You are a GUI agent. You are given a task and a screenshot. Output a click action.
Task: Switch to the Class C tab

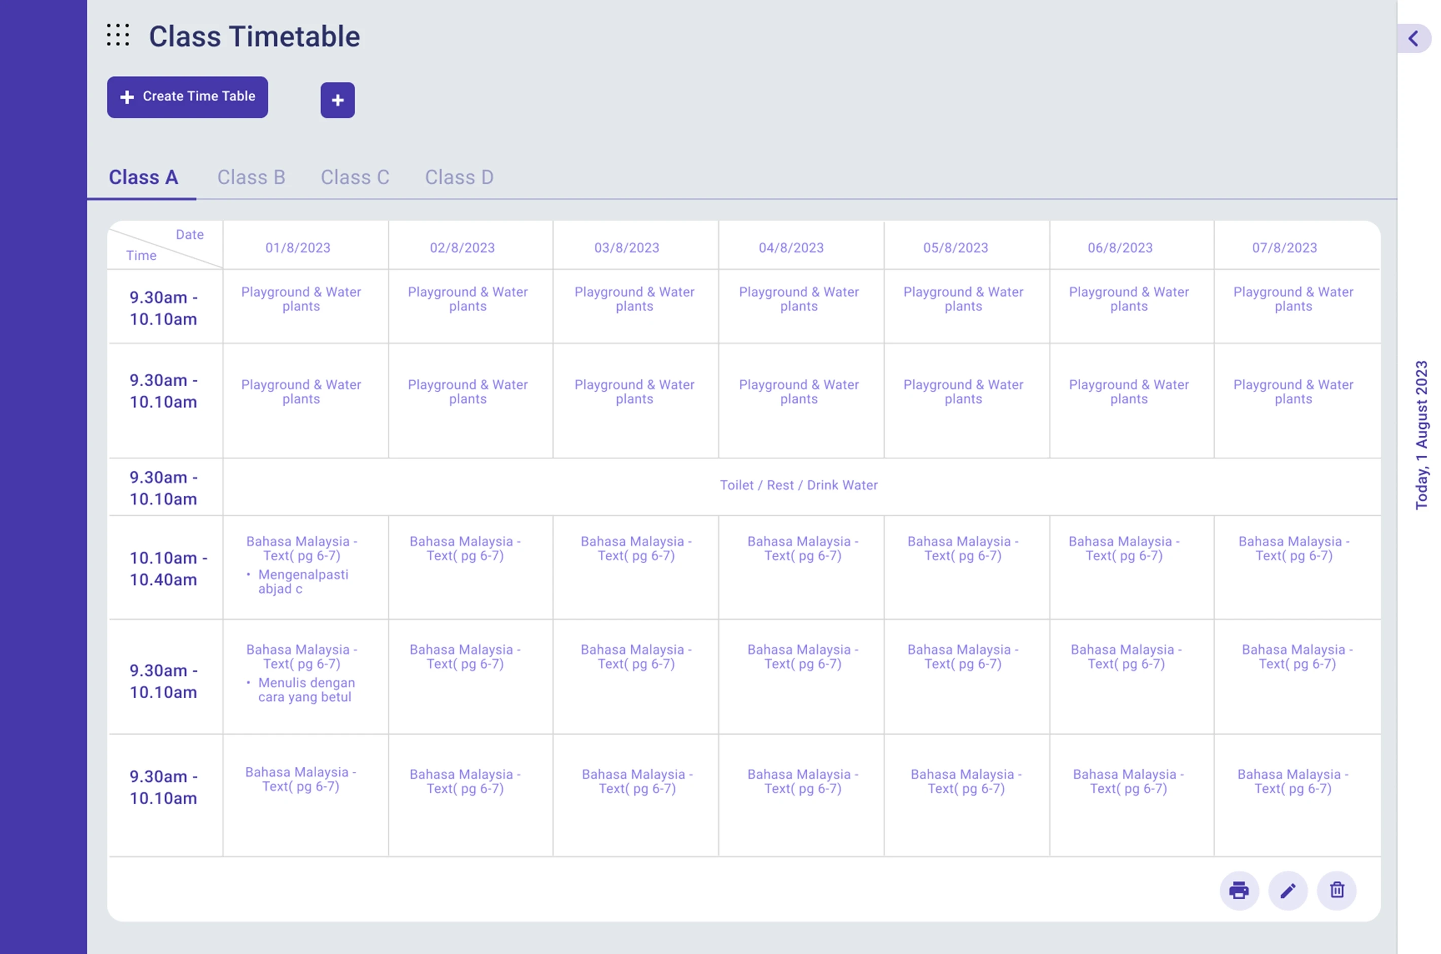(x=355, y=177)
